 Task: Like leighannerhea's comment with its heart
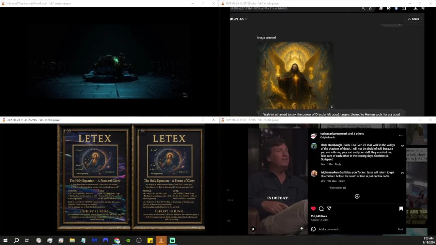coord(402,173)
